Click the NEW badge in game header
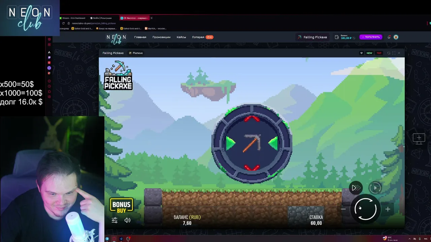This screenshot has height=242, width=431. coord(369,53)
